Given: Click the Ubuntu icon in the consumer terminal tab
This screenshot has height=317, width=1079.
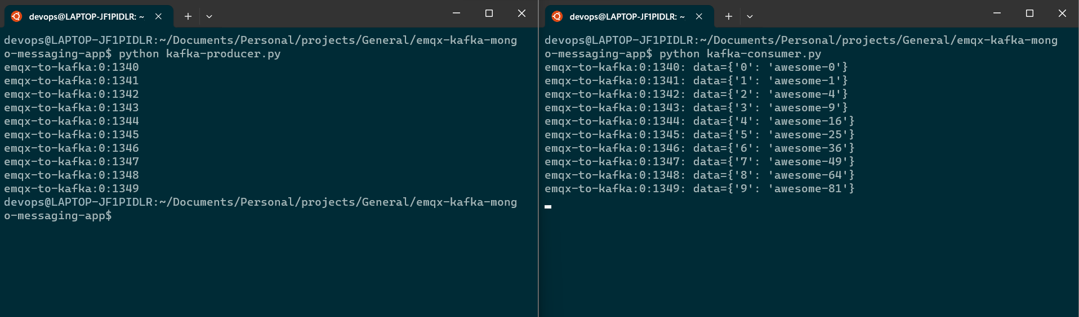Looking at the screenshot, I should [557, 16].
